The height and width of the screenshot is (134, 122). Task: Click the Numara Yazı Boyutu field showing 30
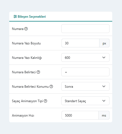pos(81,43)
